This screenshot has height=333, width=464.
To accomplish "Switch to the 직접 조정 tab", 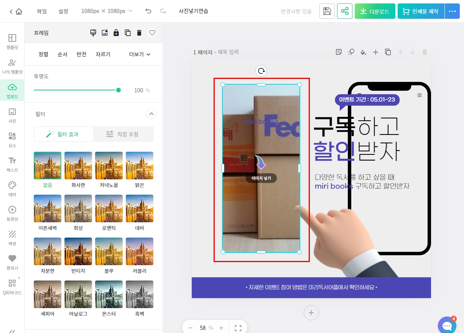I will 124,134.
